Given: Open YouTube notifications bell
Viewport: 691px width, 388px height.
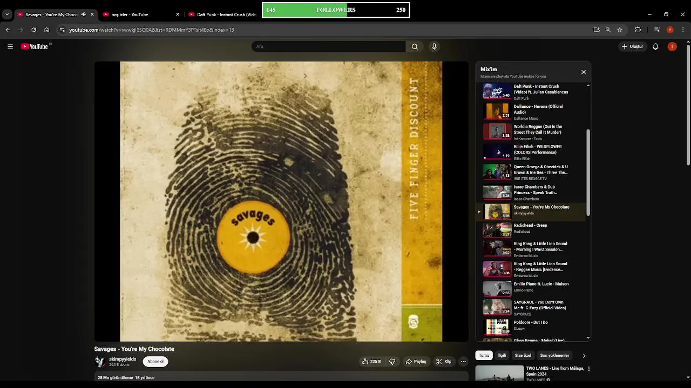Looking at the screenshot, I should click(655, 46).
